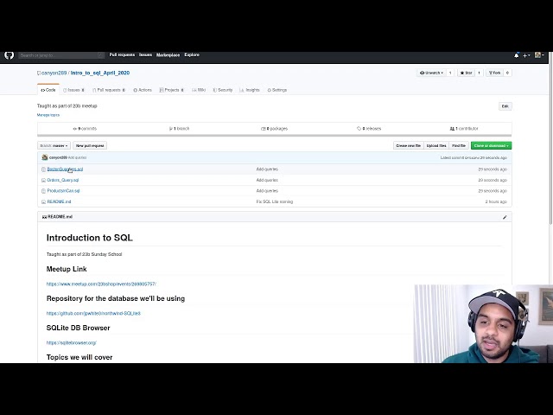Open the ProductsInCan.sql file
553x415 pixels.
pyautogui.click(x=63, y=190)
